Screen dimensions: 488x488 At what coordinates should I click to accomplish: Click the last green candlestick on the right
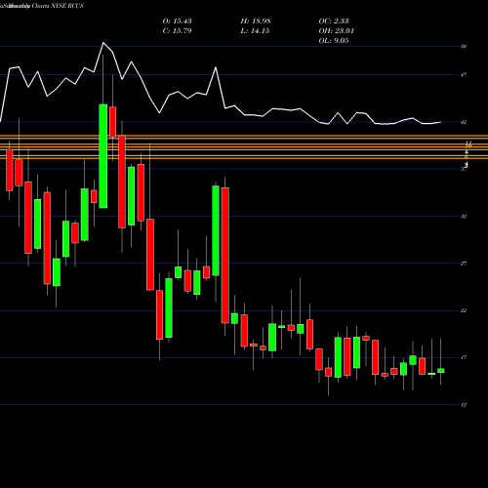pos(441,371)
